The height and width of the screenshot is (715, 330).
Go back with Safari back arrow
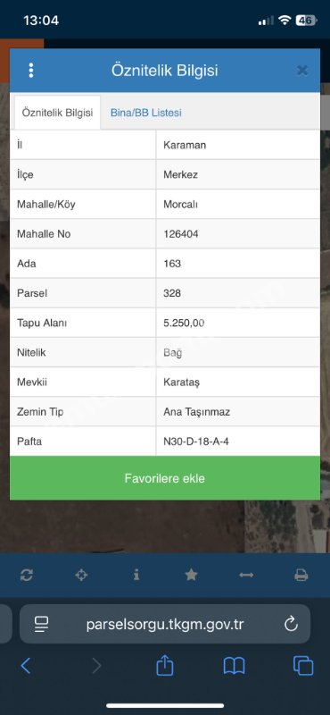pos(26,666)
